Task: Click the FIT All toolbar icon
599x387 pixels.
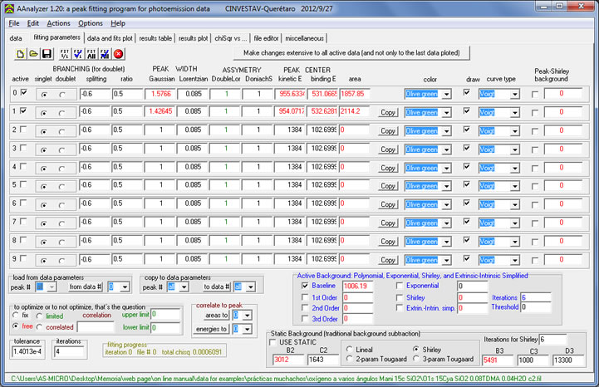Action: pos(91,53)
